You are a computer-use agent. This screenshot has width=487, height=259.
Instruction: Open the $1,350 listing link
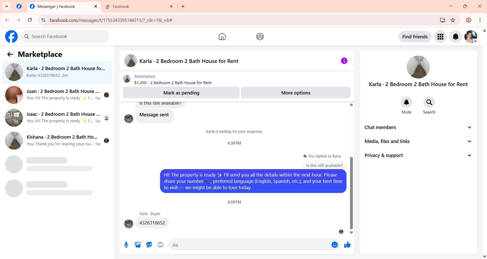[173, 83]
